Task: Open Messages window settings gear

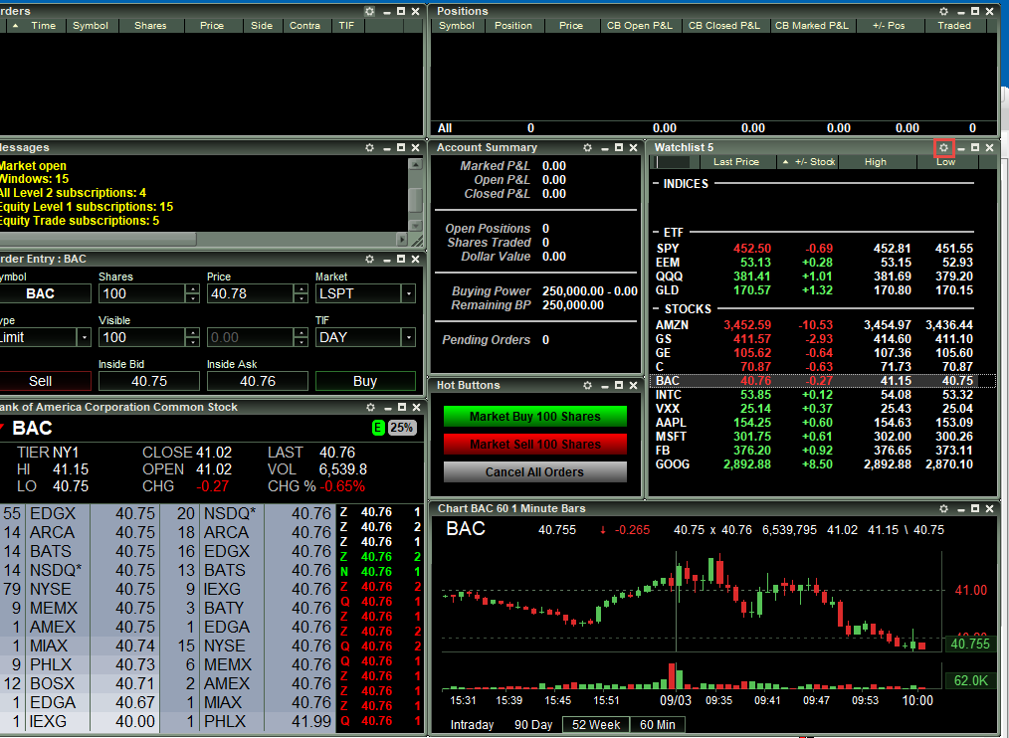Action: (x=369, y=148)
